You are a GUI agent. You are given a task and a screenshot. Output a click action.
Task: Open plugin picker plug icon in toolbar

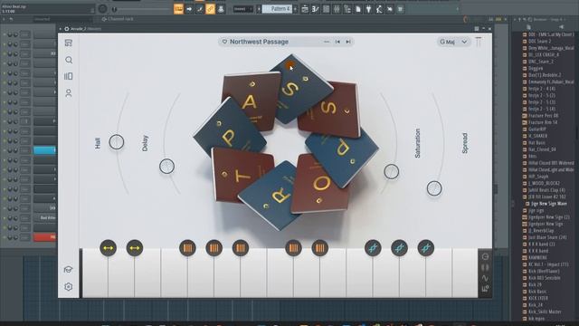coord(368,9)
